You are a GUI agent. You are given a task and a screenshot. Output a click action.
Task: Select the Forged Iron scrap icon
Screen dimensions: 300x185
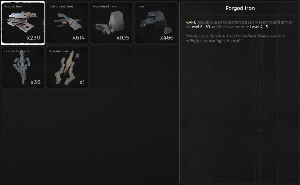(22, 22)
